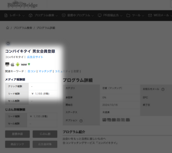Open help icon next to お知らせメール
Image resolution: width=172 pixels, height=153 pixels.
click(163, 89)
